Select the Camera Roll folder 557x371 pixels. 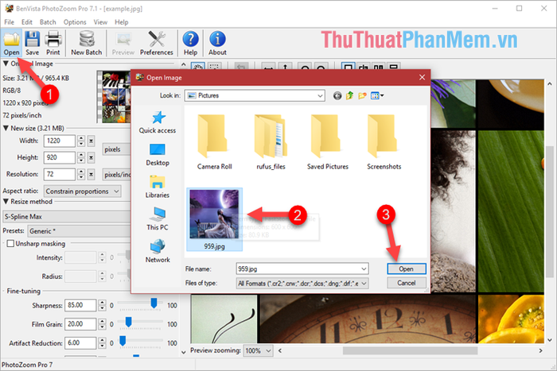pos(214,142)
